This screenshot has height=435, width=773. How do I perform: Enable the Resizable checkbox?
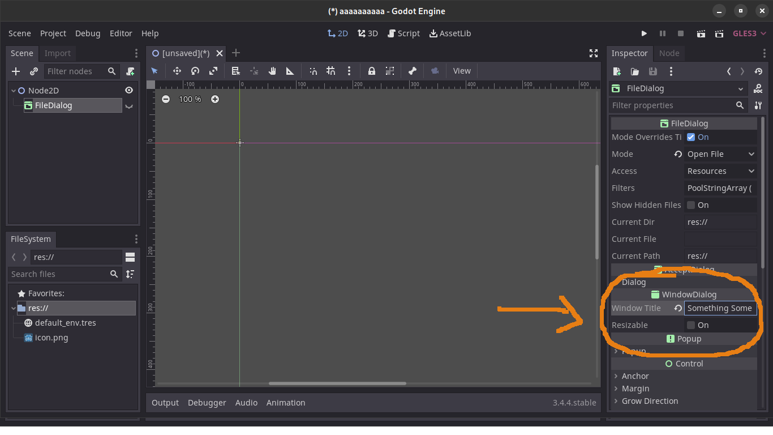691,325
